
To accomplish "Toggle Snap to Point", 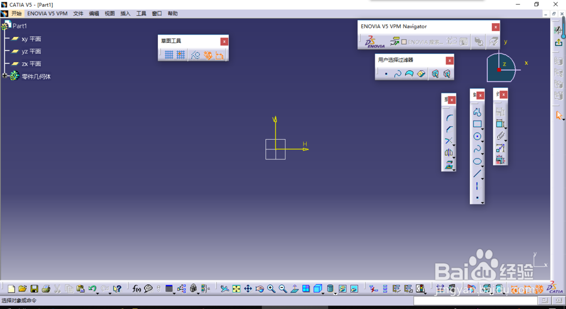I will [x=181, y=55].
